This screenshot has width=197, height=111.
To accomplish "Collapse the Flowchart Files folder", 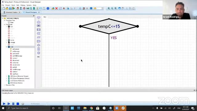I will [x=5, y=20].
